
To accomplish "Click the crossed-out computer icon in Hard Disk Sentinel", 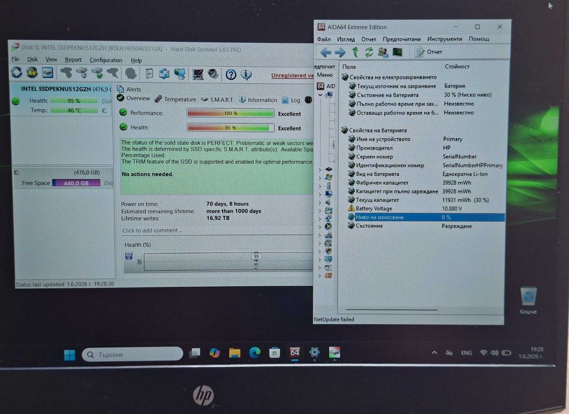I will pos(198,75).
